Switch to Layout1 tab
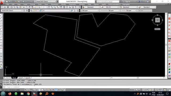The width and height of the screenshot is (171, 96). (x=21, y=78)
